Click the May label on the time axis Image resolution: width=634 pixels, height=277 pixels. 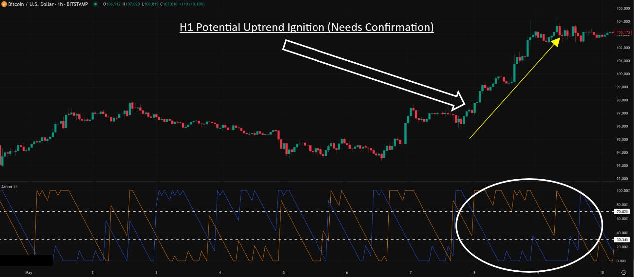(x=28, y=273)
